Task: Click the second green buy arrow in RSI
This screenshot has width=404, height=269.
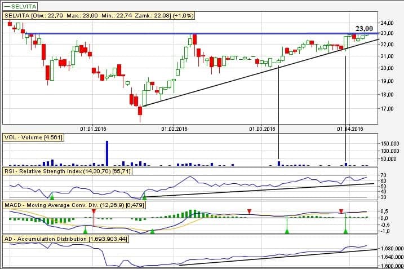Action: (145, 196)
